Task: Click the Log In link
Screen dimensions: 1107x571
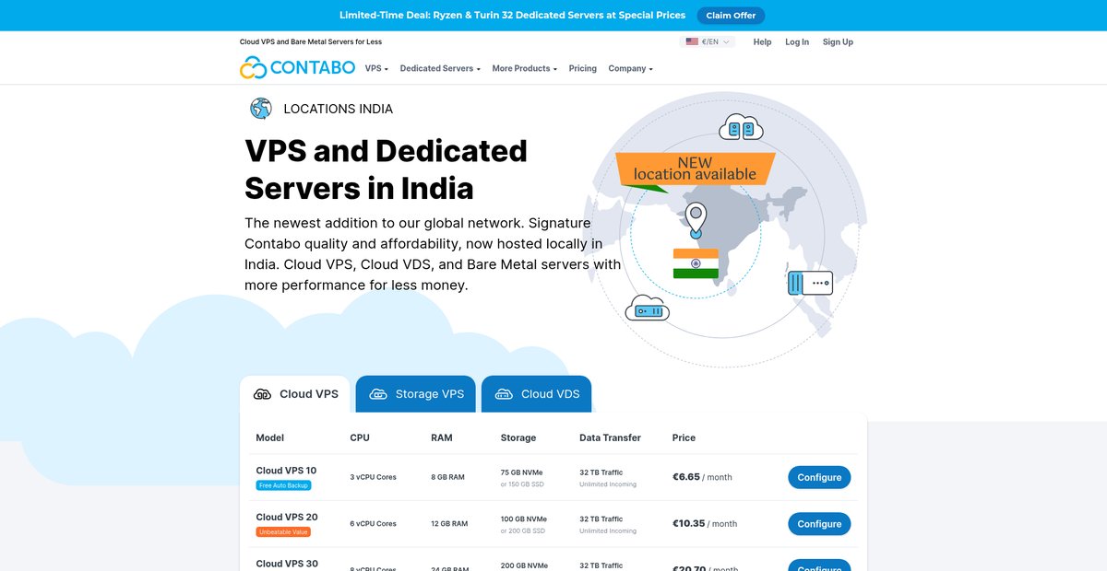Action: click(797, 41)
